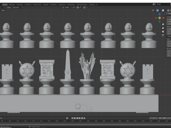
Task: Click the Start frame field
Action: (166, 118)
